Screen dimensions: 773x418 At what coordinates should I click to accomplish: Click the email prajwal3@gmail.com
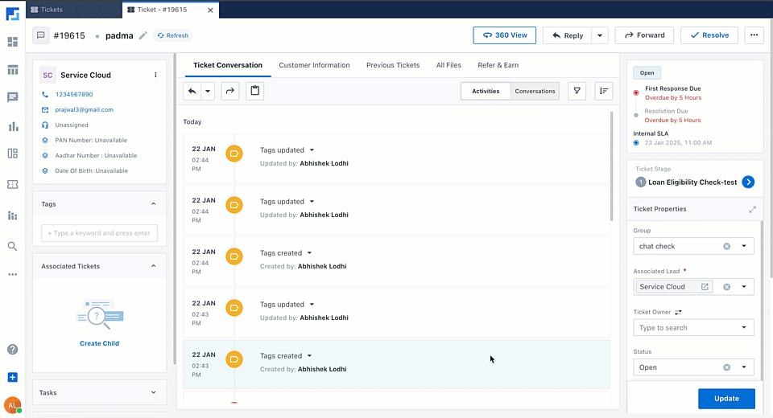click(85, 110)
